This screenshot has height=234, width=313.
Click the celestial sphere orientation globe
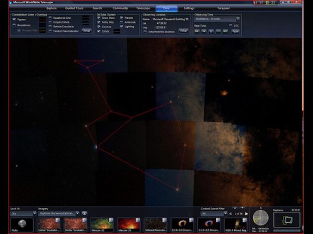(x=261, y=218)
